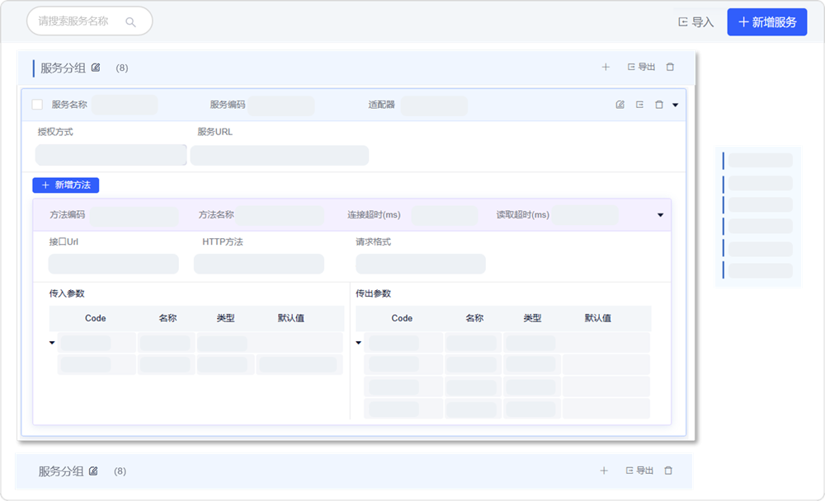Image resolution: width=825 pixels, height=501 pixels.
Task: Delete the collapsed service group via trash icon
Action: (x=668, y=471)
